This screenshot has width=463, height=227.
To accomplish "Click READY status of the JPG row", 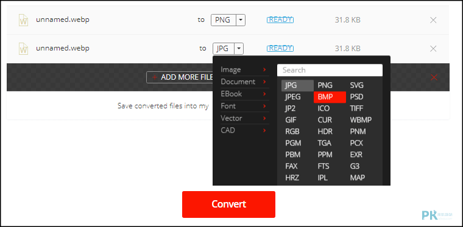I will click(x=280, y=48).
